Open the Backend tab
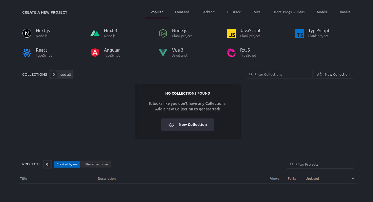This screenshot has height=202, width=373. (208, 12)
